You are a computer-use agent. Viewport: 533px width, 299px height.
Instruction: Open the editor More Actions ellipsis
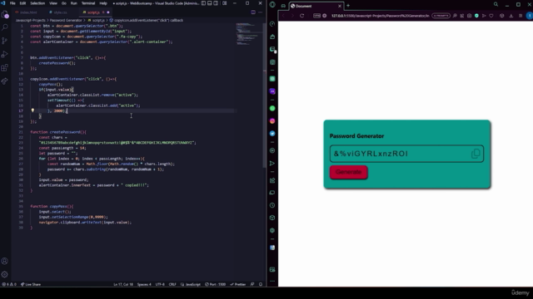[x=261, y=12]
